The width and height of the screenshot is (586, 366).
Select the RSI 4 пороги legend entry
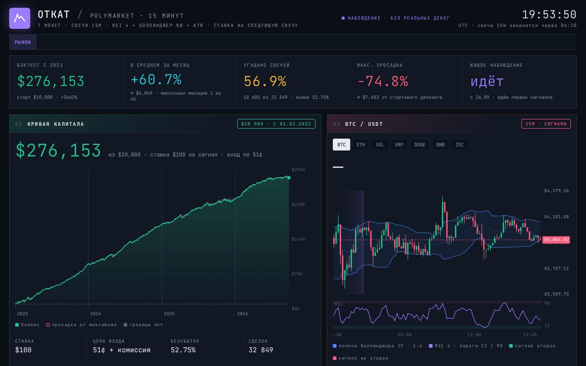coord(466,346)
